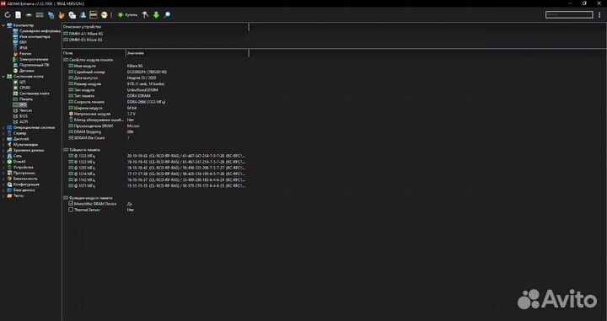Select the Серийный номер row
The image size is (607, 321).
pyautogui.click(x=155, y=72)
